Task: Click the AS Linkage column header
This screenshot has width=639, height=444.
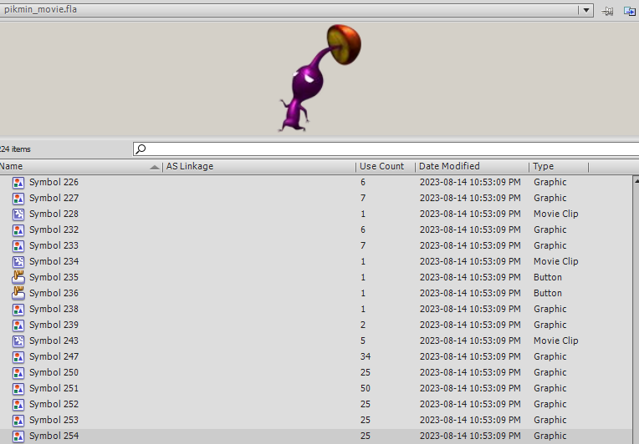Action: 190,166
